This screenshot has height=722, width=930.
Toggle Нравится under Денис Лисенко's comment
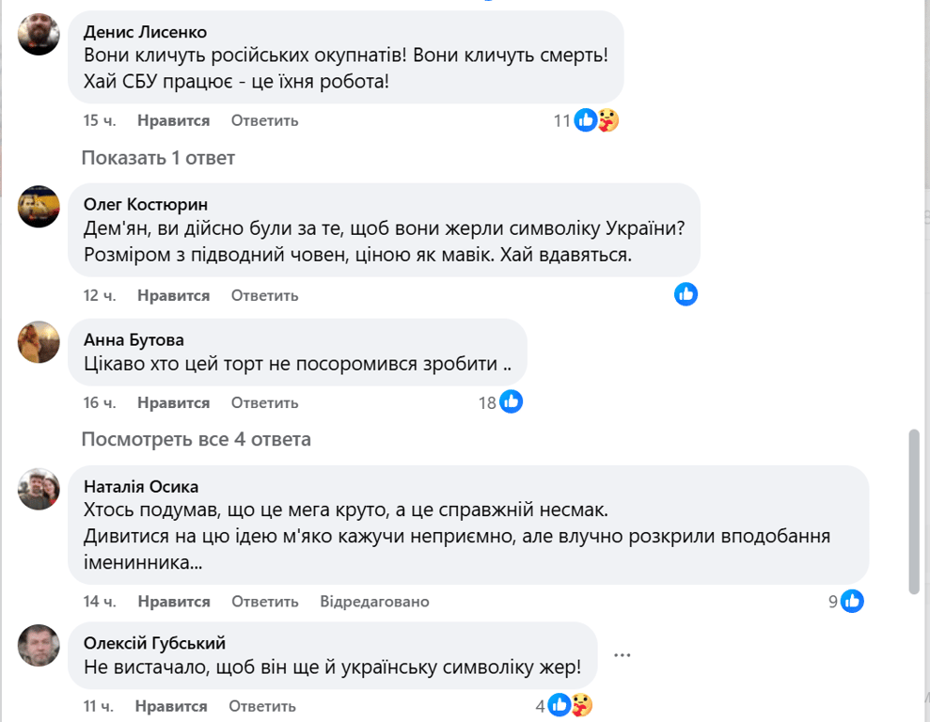[176, 120]
